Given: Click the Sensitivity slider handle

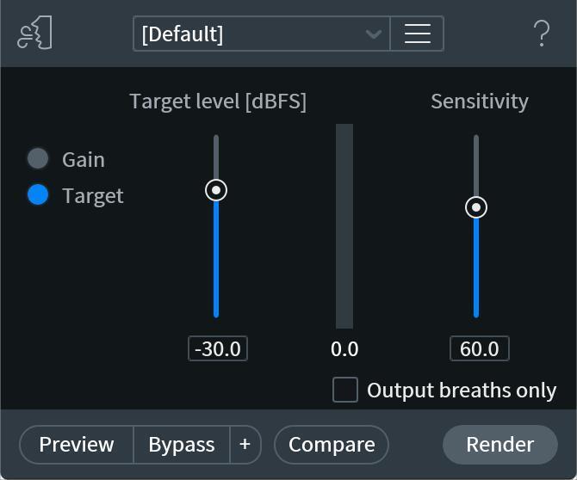Looking at the screenshot, I should coord(476,207).
